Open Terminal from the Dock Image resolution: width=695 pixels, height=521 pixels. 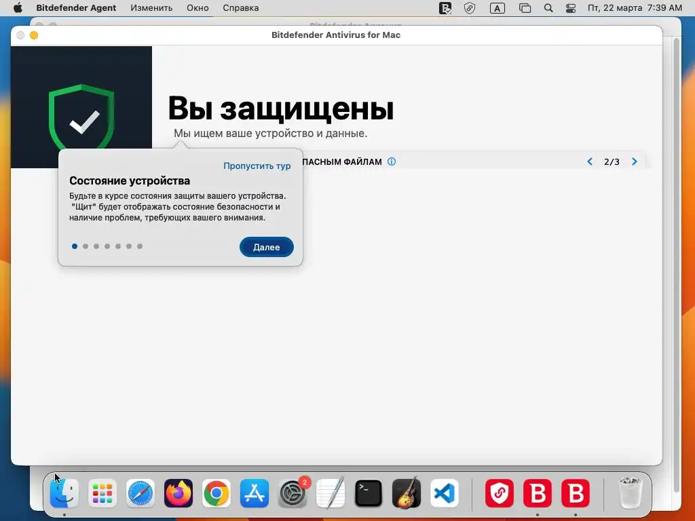click(369, 493)
